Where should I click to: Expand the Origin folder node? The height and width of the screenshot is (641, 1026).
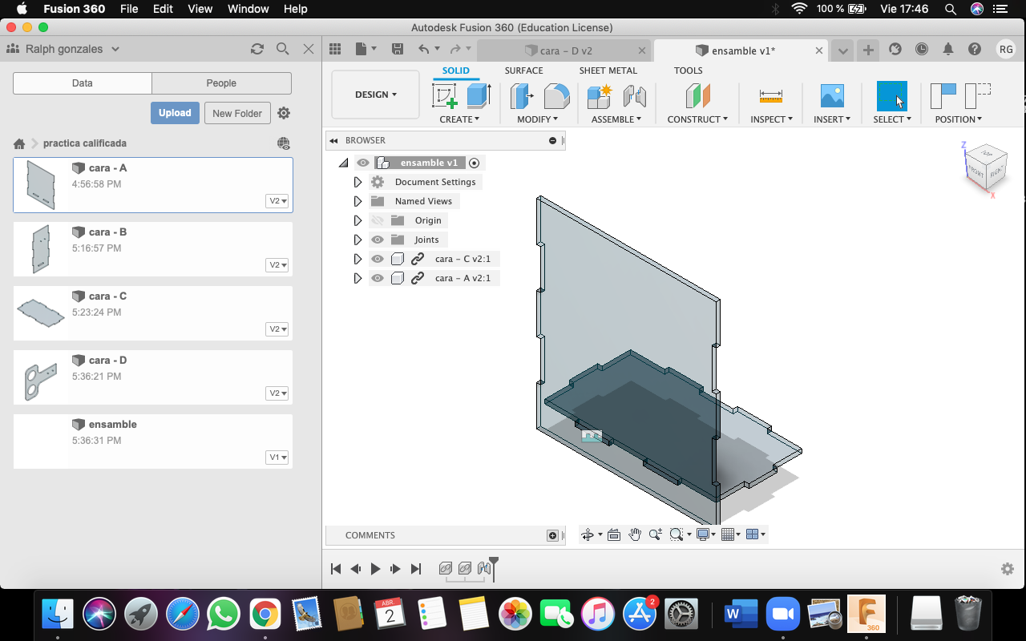357,220
